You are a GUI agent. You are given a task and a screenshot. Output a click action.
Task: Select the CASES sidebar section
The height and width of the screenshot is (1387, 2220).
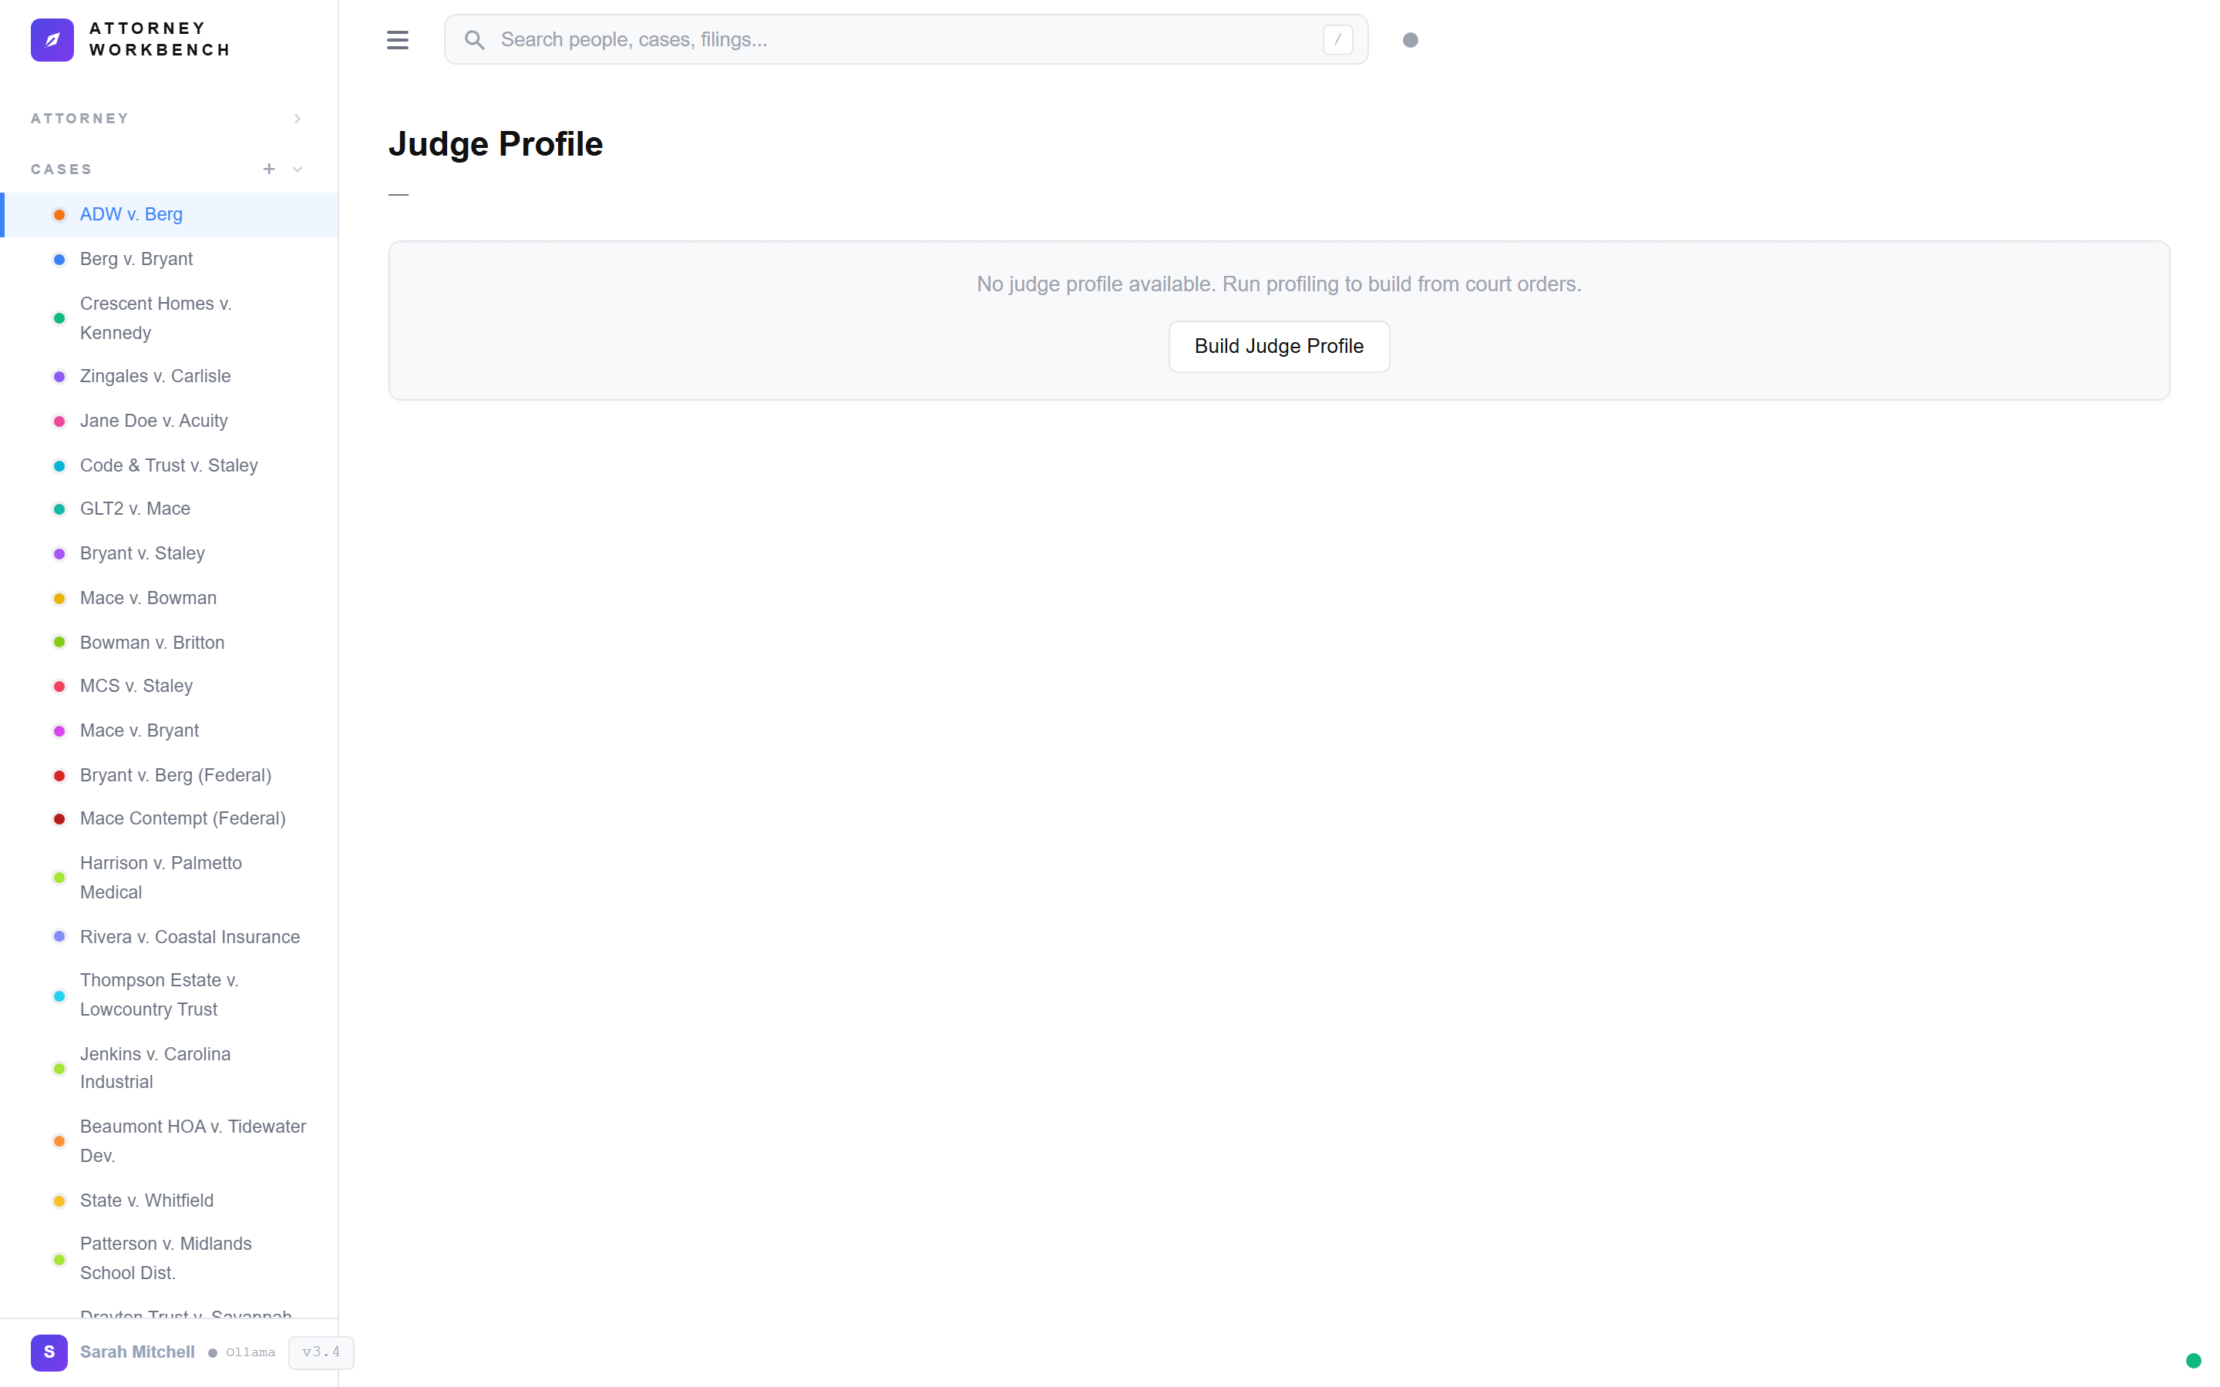click(62, 169)
